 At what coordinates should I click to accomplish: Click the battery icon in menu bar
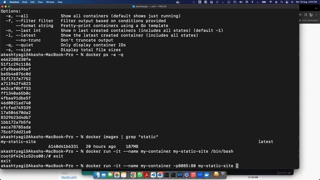pyautogui.click(x=264, y=2)
